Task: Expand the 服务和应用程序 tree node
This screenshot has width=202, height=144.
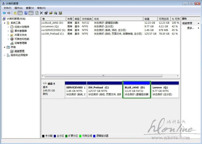Action: click(x=5, y=55)
